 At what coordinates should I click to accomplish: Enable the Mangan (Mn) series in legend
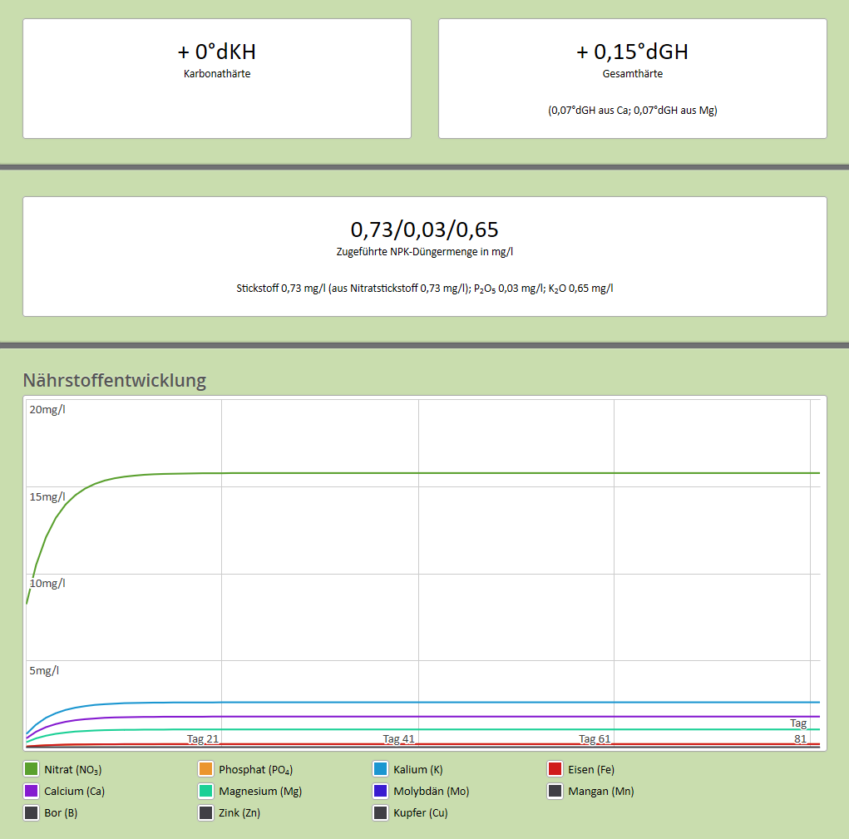[x=555, y=791]
